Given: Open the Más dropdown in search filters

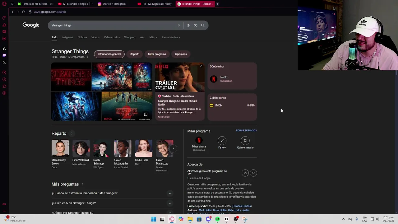Looking at the screenshot, I should point(153,37).
